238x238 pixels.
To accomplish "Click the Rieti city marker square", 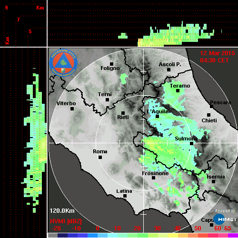I will click(x=123, y=113).
